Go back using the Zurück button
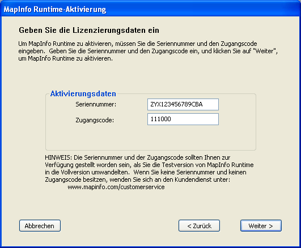This screenshot has width=301, height=248. coord(199,226)
